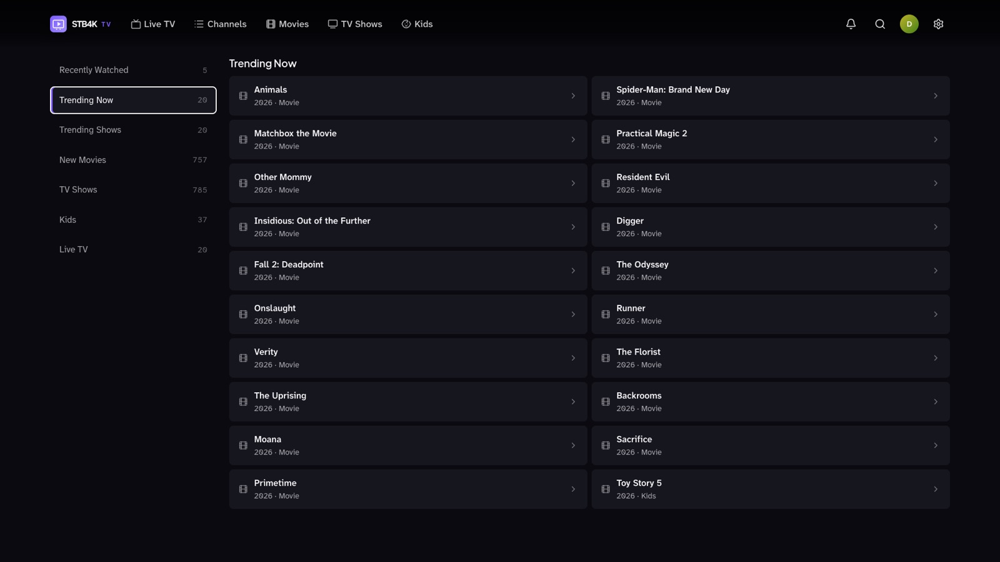Click film icon beside Verity

click(x=243, y=358)
